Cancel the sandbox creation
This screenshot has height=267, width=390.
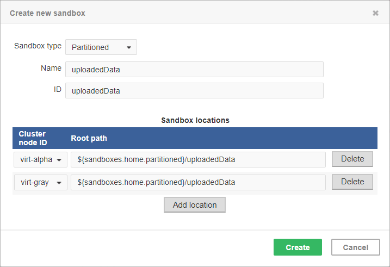click(355, 247)
